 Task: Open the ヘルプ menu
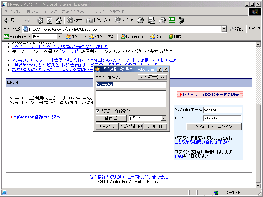click(117, 11)
